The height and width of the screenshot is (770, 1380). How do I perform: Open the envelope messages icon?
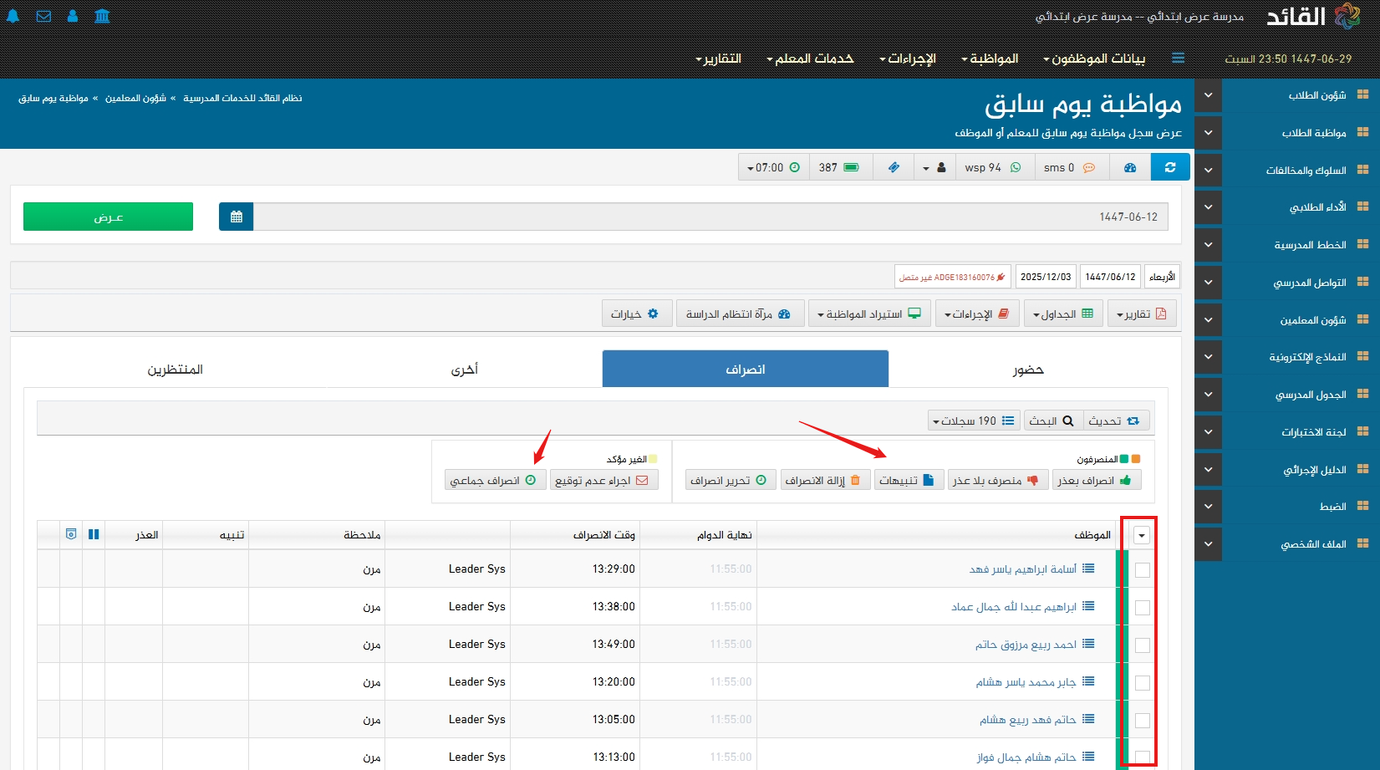pos(43,16)
